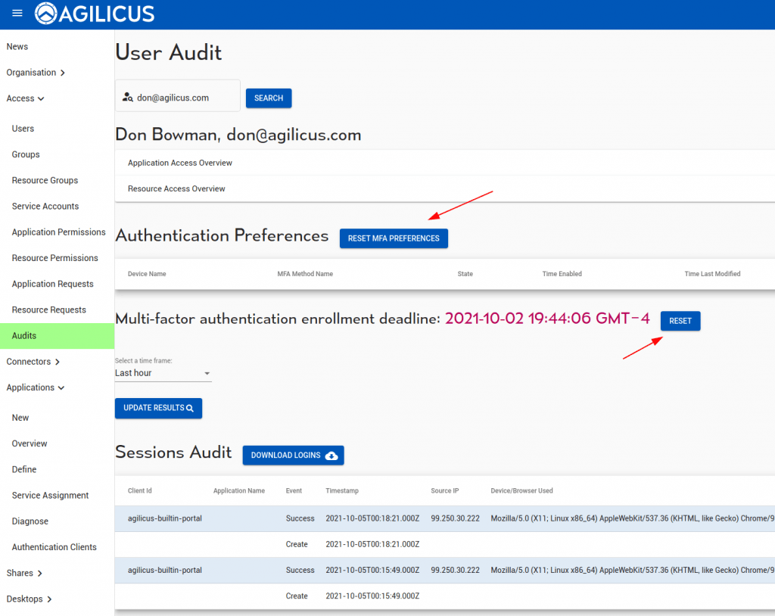
Task: Go to Application Permissions
Action: click(58, 232)
